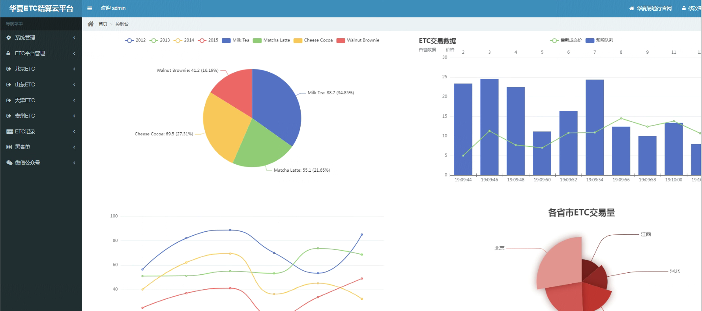The width and height of the screenshot is (702, 311).
Task: Toggle Walnut Brownie legend item
Action: pyautogui.click(x=358, y=40)
